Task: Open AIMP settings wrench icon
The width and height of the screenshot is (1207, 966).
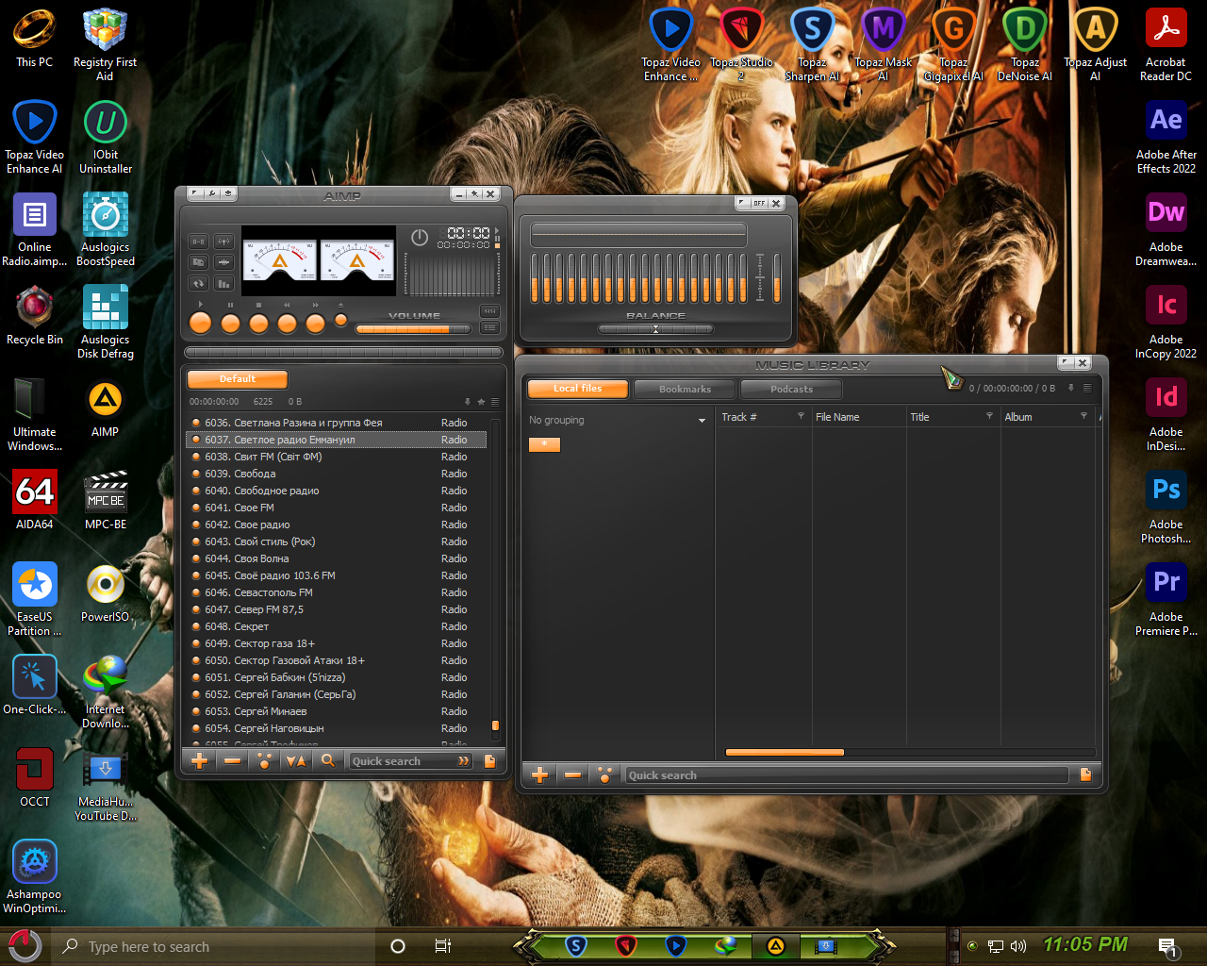Action: pos(212,193)
